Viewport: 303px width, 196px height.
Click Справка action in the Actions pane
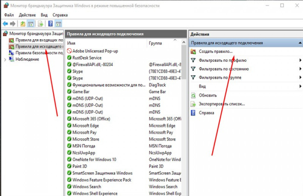(207, 113)
